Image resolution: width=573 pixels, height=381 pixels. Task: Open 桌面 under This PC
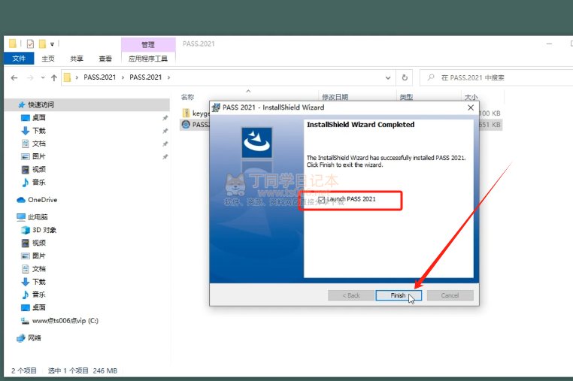pos(39,307)
